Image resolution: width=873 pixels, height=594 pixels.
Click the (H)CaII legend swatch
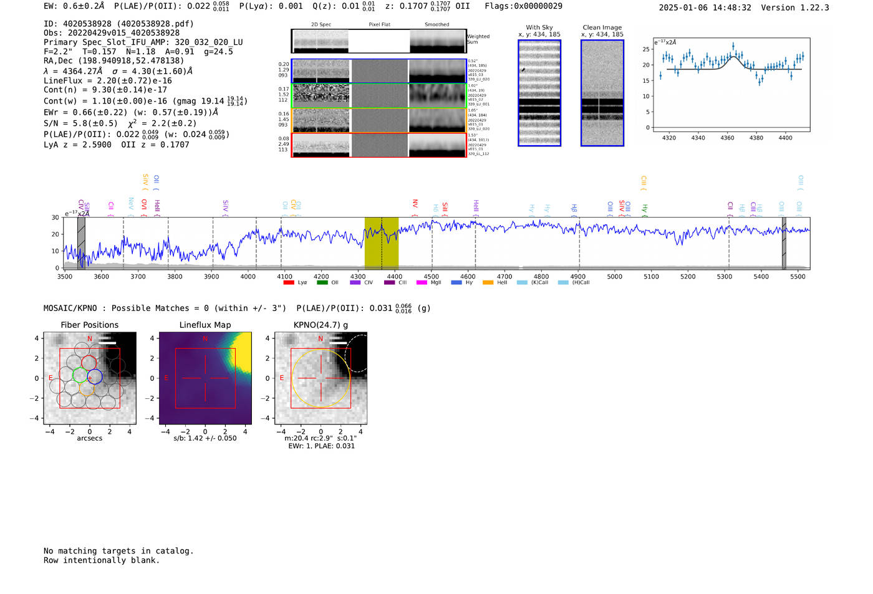[x=563, y=282]
